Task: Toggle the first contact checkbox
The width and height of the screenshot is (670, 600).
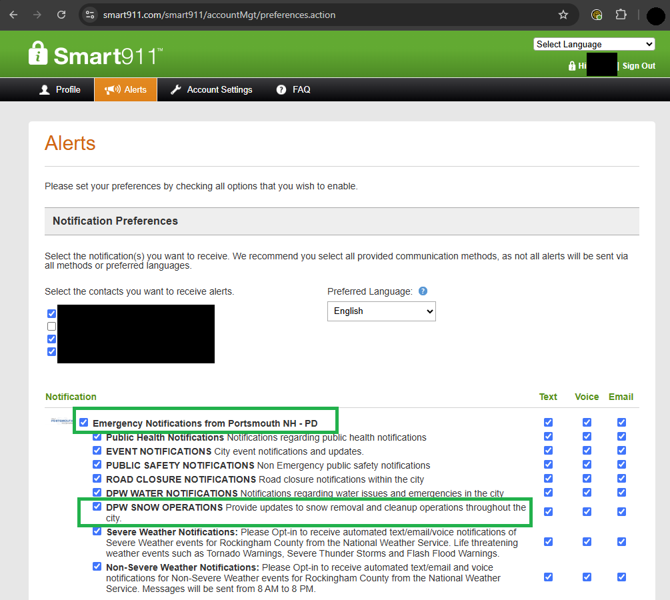Action: click(52, 314)
